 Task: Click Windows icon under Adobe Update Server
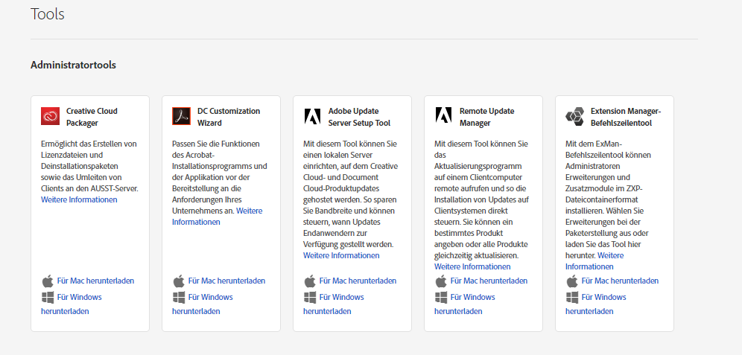(310, 297)
